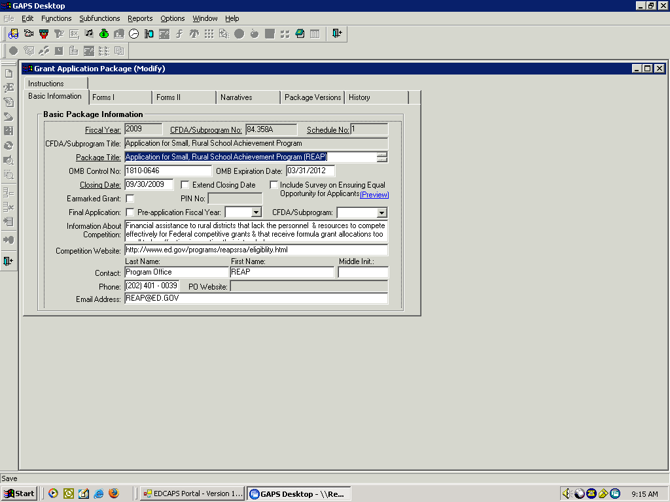Viewport: 670px width, 502px height.
Task: Click the New blank page icon in the sidebar
Action: click(x=9, y=74)
